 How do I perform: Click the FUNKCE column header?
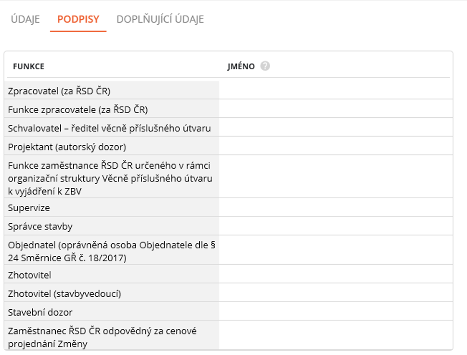point(28,66)
